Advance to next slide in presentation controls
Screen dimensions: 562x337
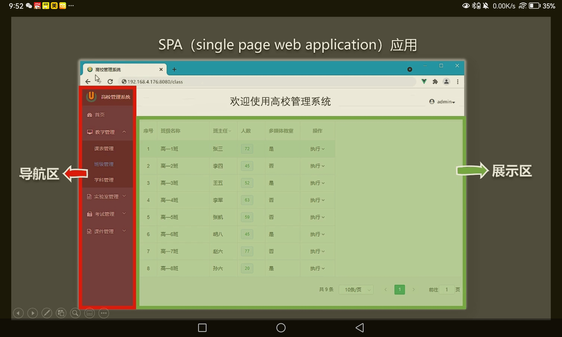click(x=33, y=313)
